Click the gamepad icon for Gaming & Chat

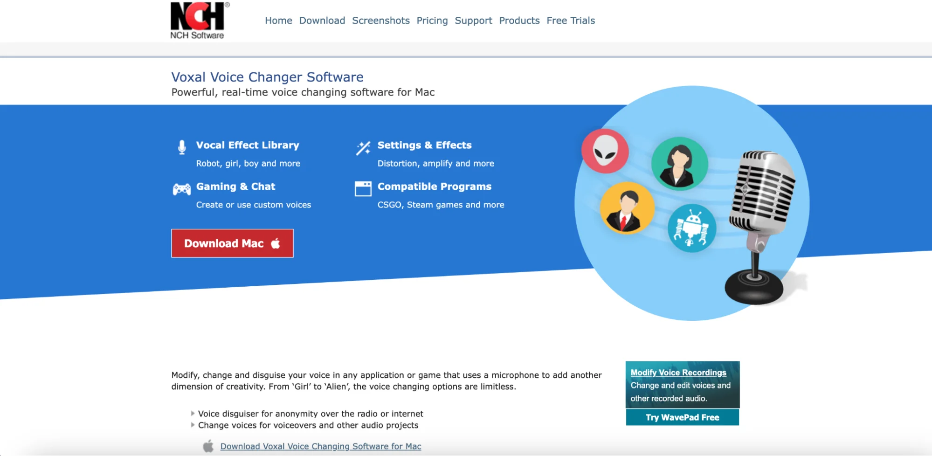(181, 189)
